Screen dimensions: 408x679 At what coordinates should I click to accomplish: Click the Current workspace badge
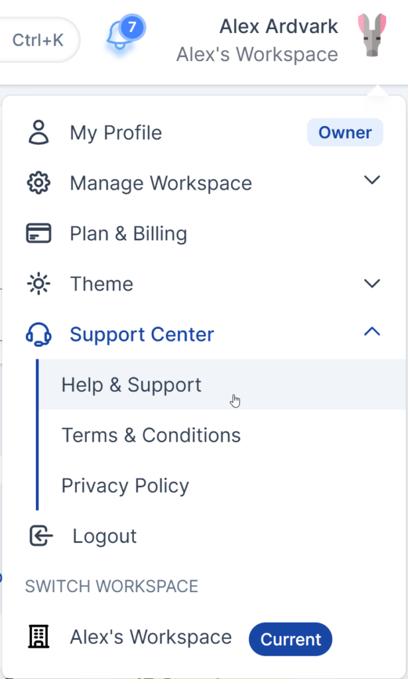(x=290, y=639)
